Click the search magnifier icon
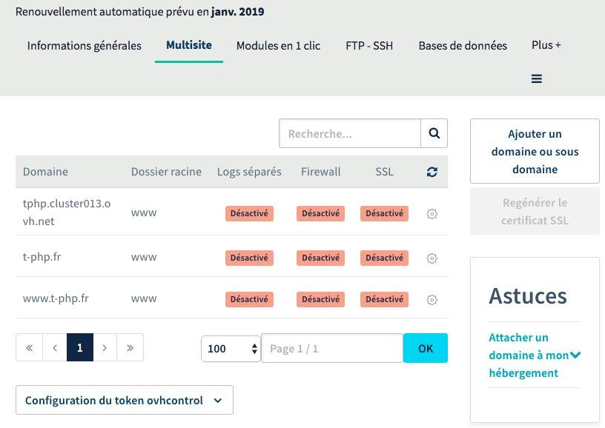 point(434,133)
